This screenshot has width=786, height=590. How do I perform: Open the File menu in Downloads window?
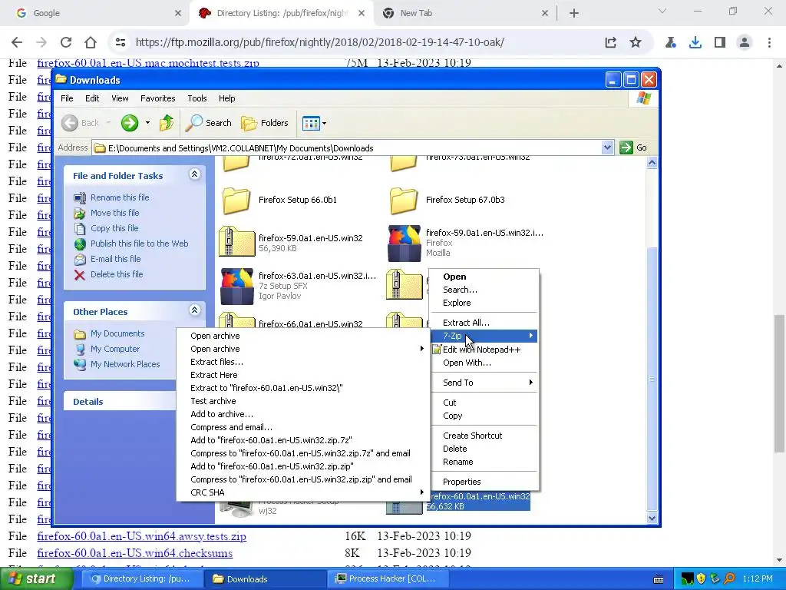[67, 98]
